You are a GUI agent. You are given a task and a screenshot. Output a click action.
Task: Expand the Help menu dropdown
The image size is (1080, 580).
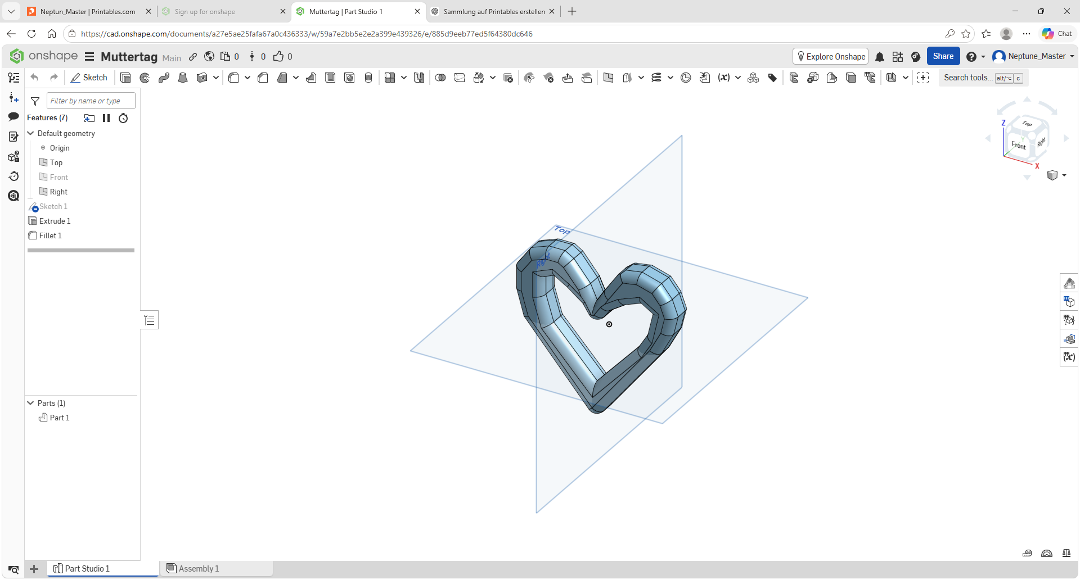click(983, 57)
